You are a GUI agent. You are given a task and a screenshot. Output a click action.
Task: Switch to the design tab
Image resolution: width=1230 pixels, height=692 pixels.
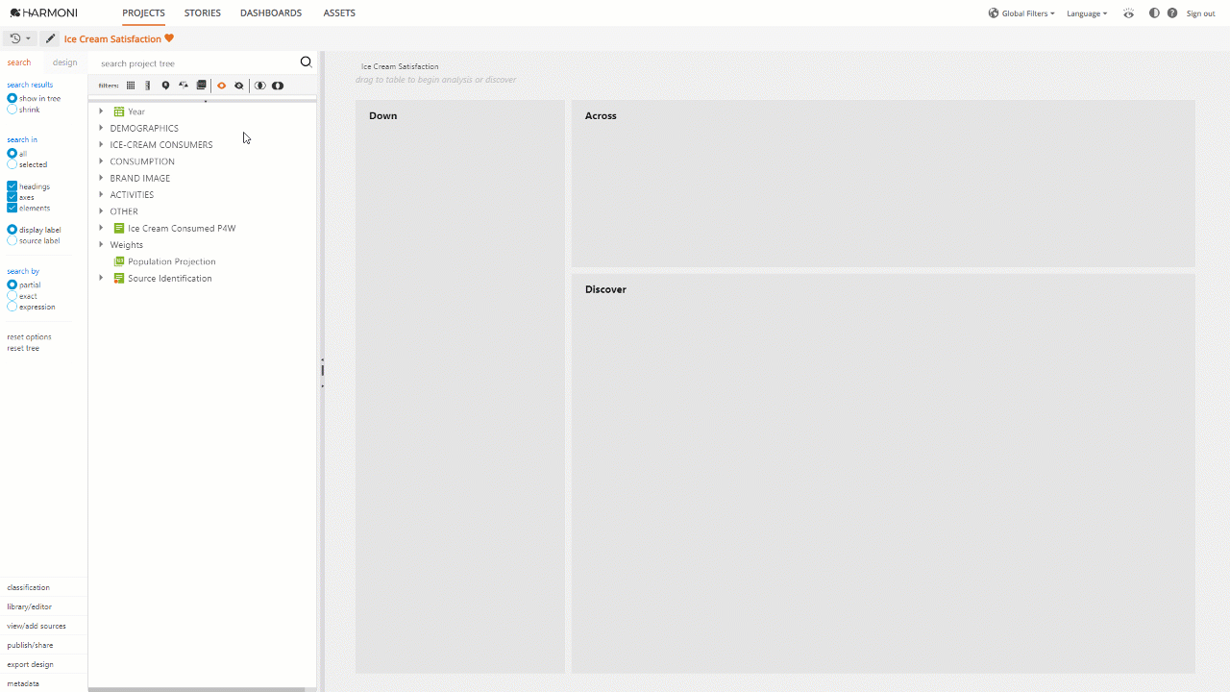pos(64,62)
